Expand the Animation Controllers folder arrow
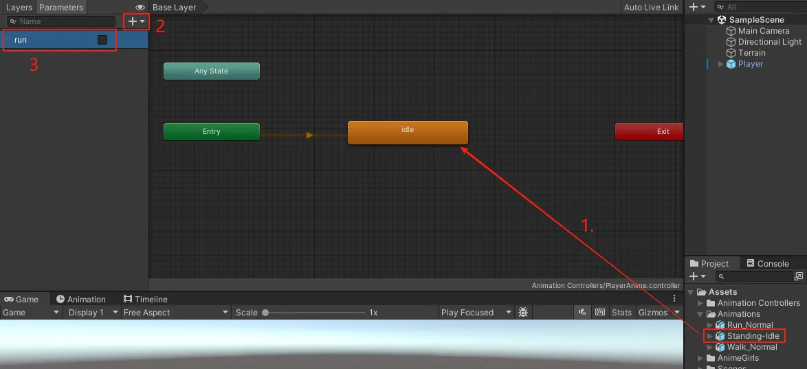 pyautogui.click(x=700, y=303)
